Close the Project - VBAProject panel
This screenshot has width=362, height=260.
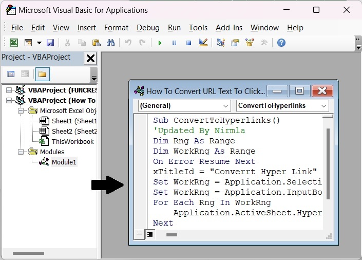click(x=90, y=58)
